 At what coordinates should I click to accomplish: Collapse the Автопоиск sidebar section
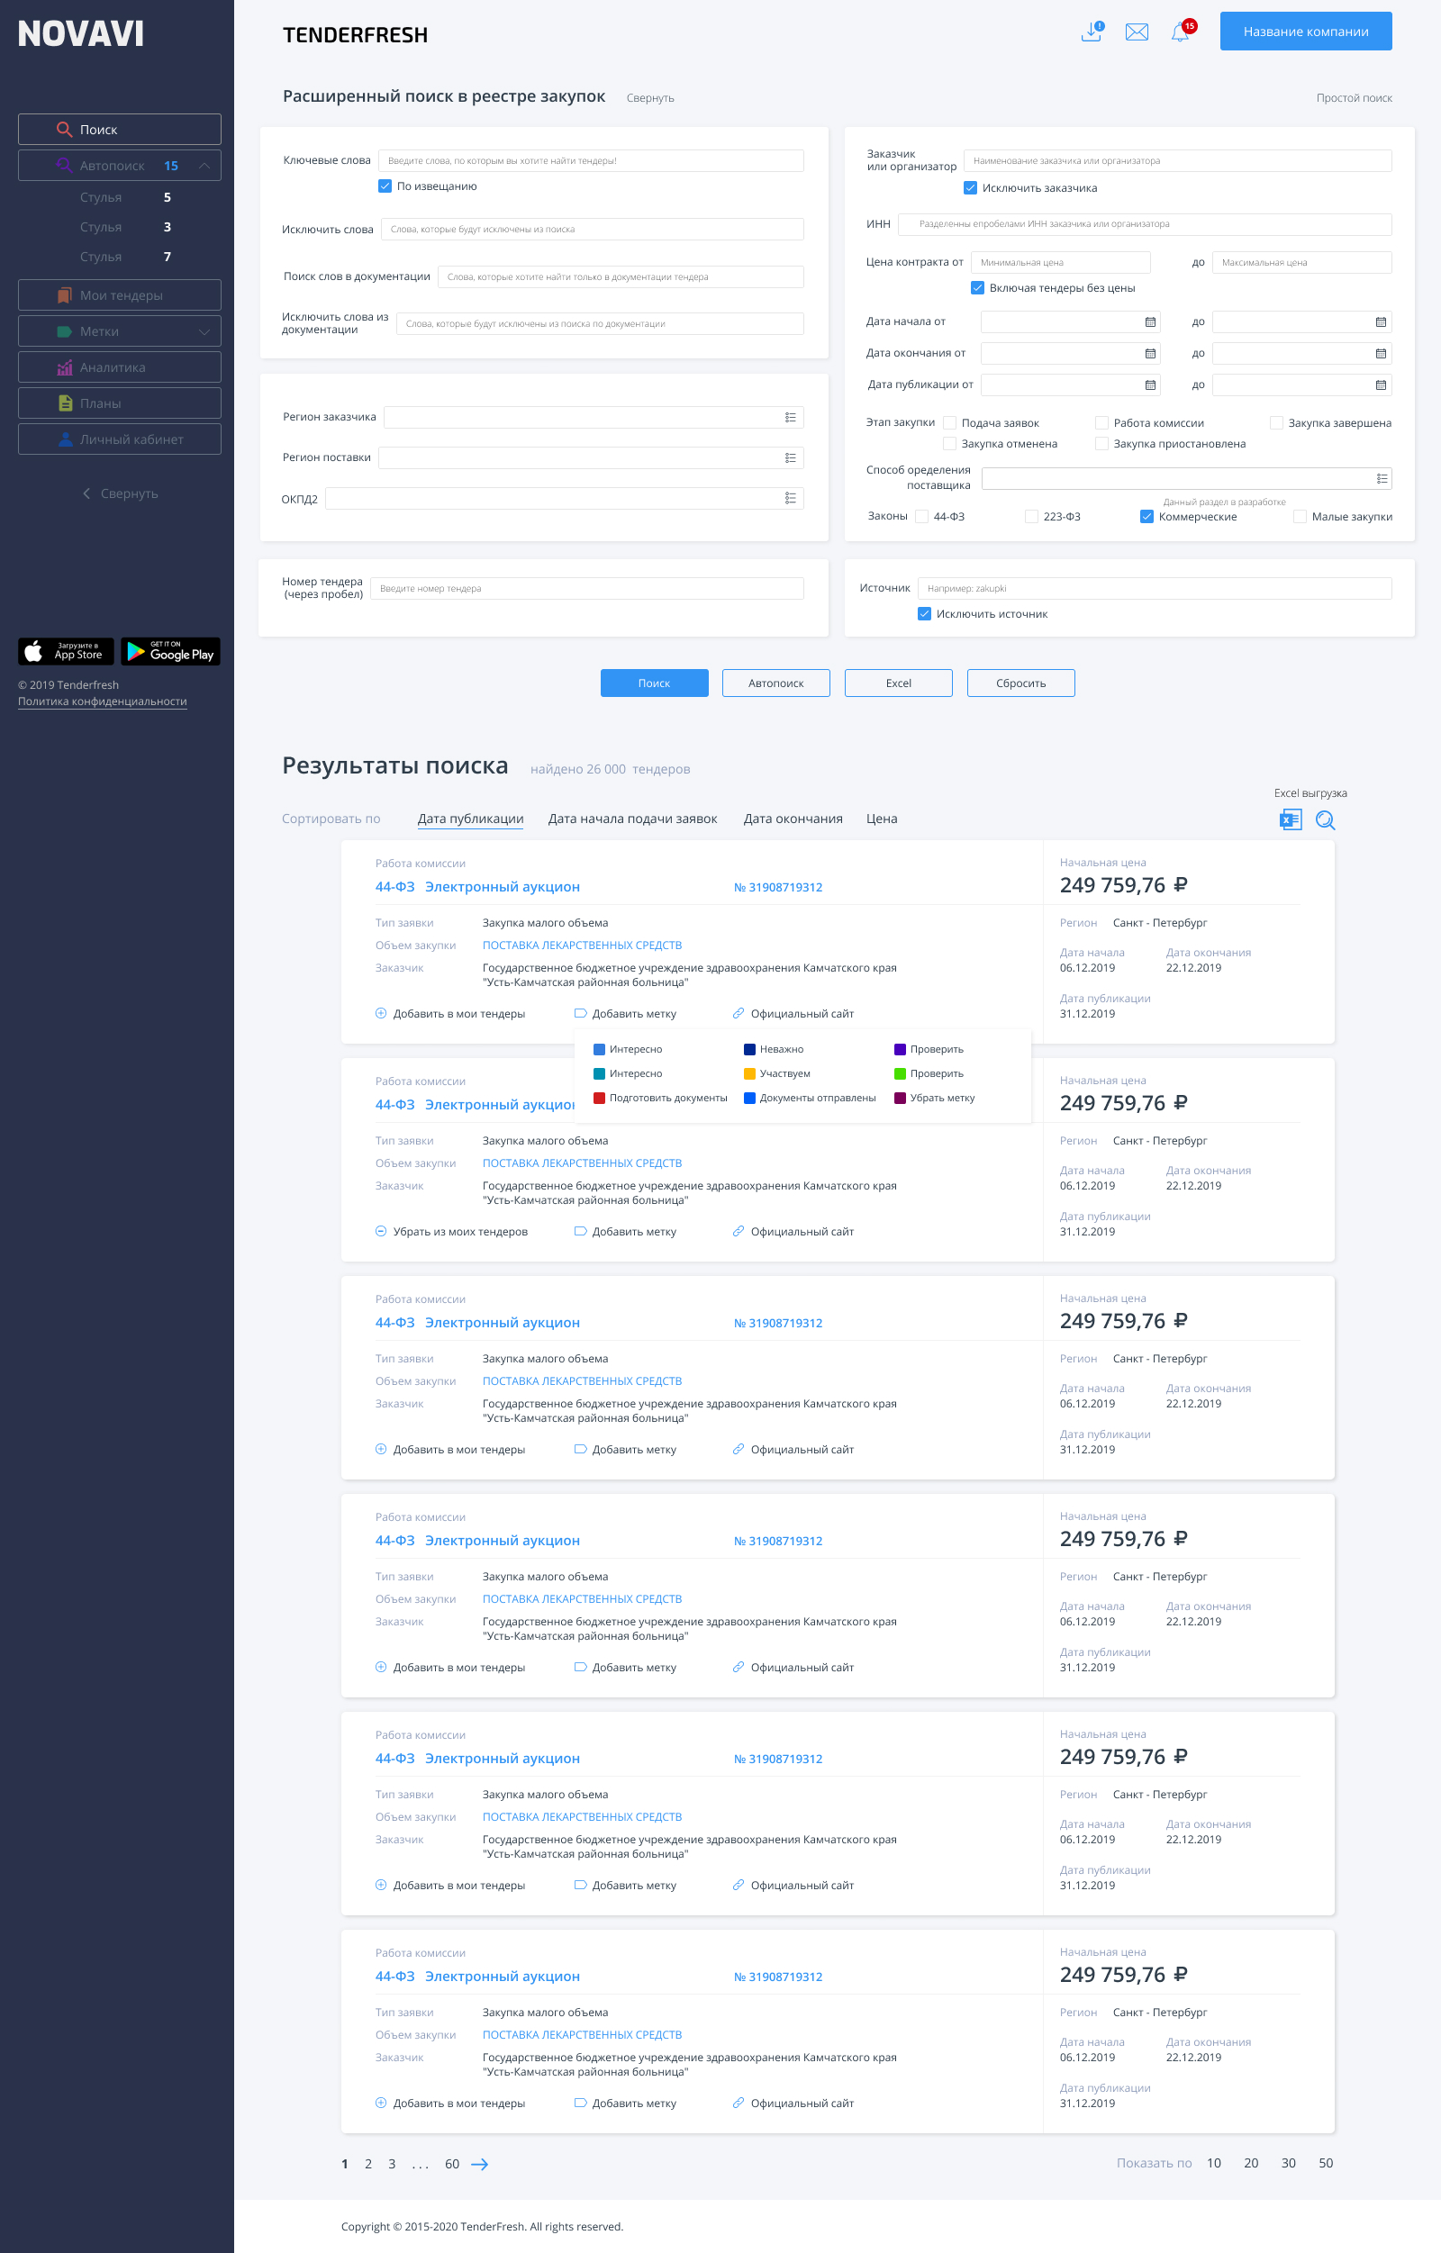tap(204, 166)
